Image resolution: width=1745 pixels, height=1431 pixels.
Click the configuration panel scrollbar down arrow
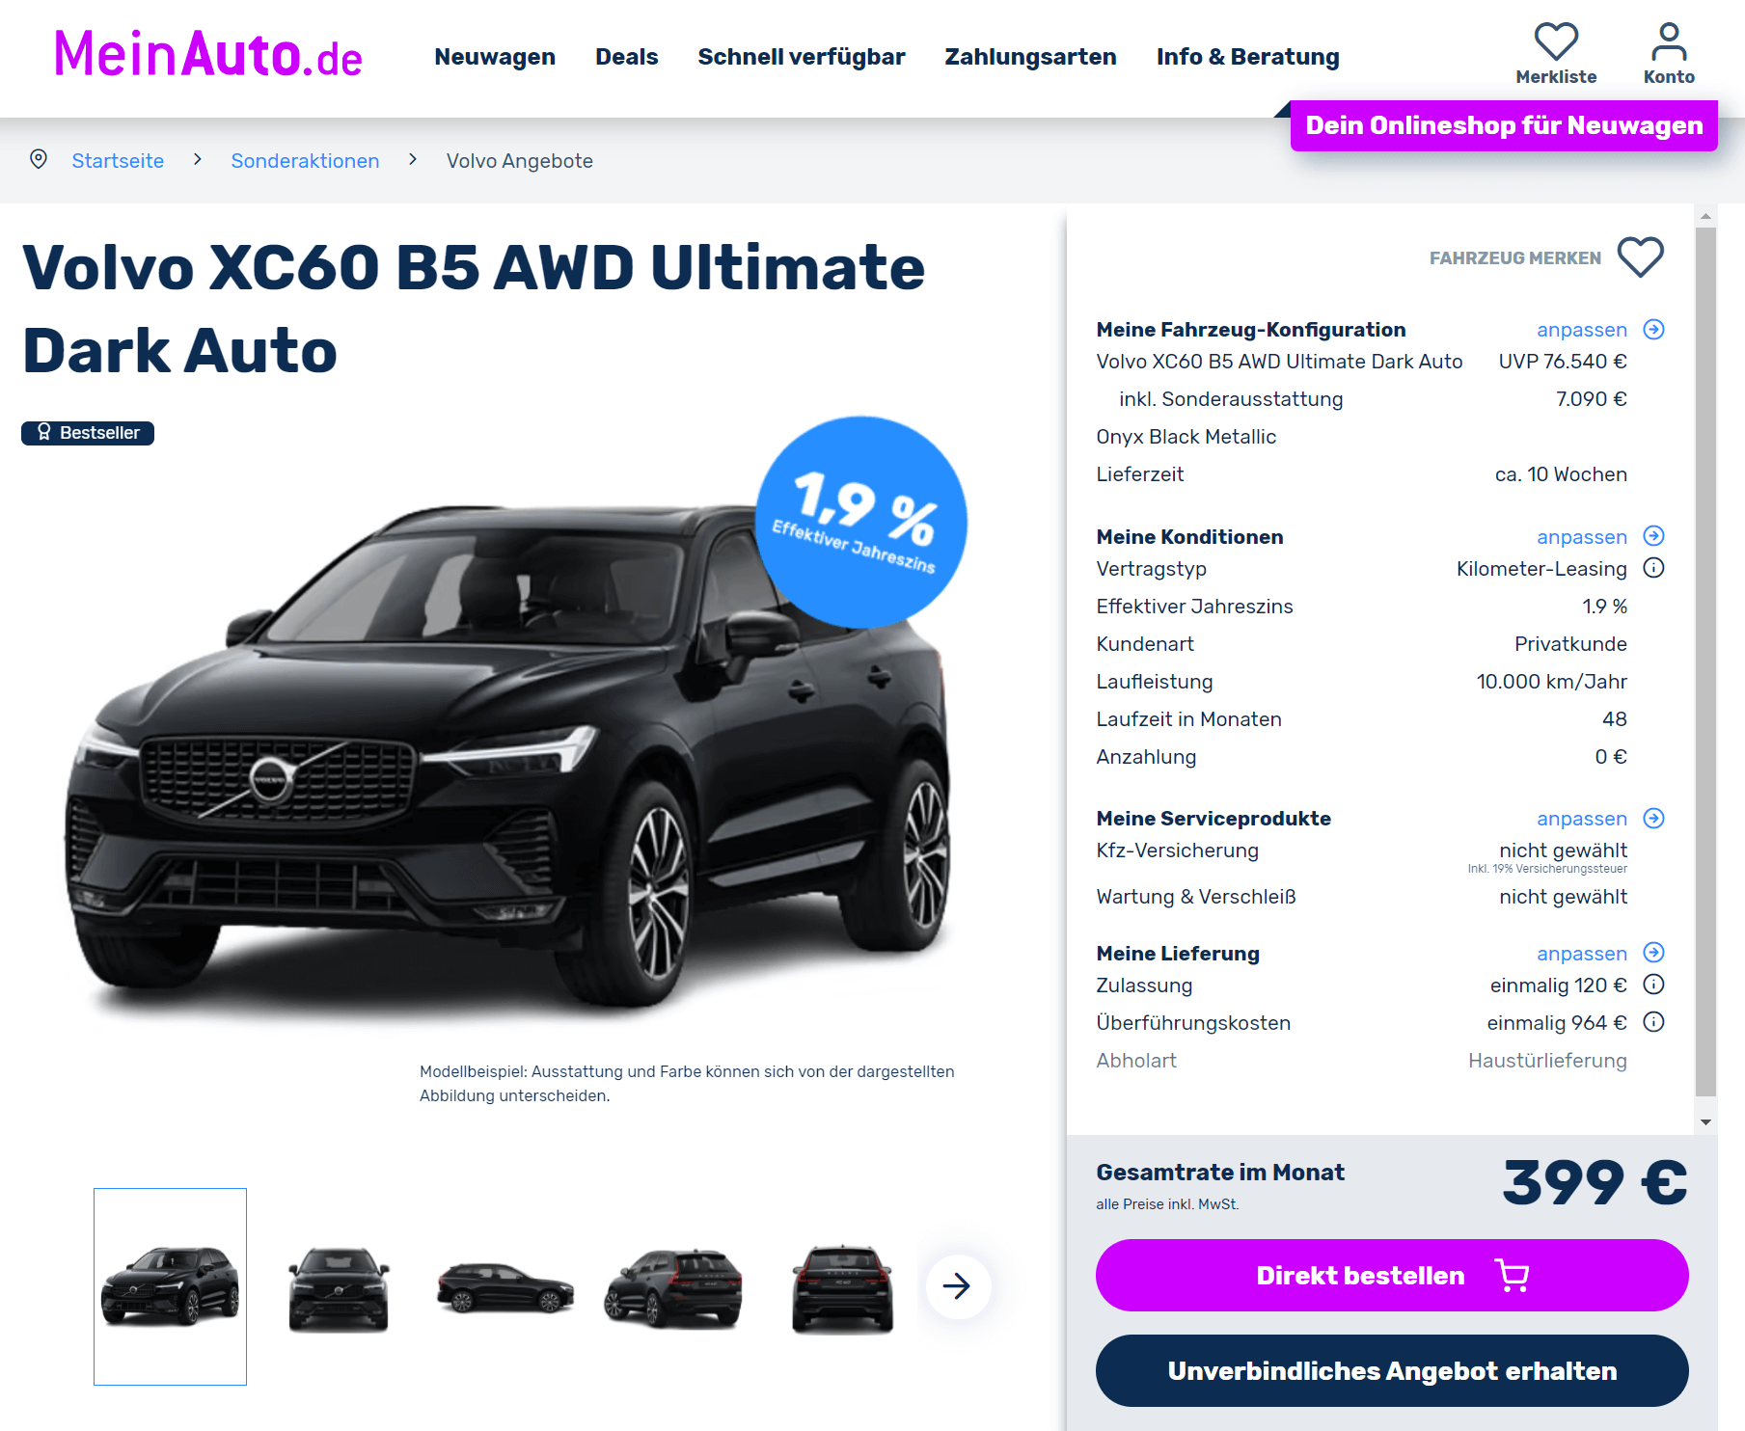(1705, 1122)
